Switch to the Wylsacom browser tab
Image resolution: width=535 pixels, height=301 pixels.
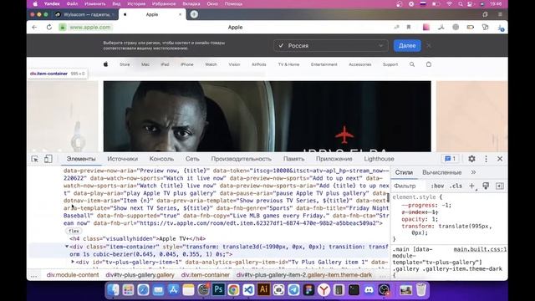click(85, 15)
